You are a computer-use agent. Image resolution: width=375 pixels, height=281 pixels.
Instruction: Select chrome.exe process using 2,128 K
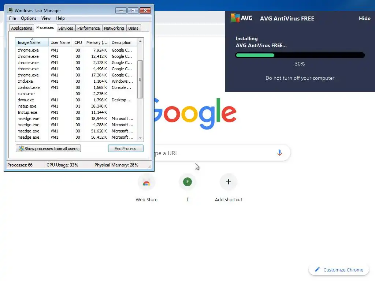[76, 63]
